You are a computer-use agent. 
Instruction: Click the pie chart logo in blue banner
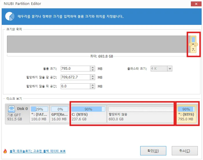coord(10,16)
